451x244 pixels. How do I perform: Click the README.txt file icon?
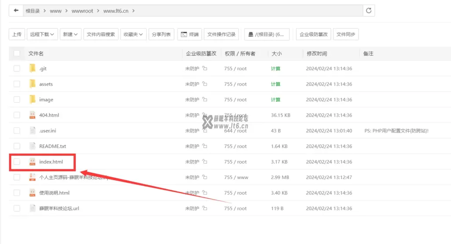click(x=32, y=146)
